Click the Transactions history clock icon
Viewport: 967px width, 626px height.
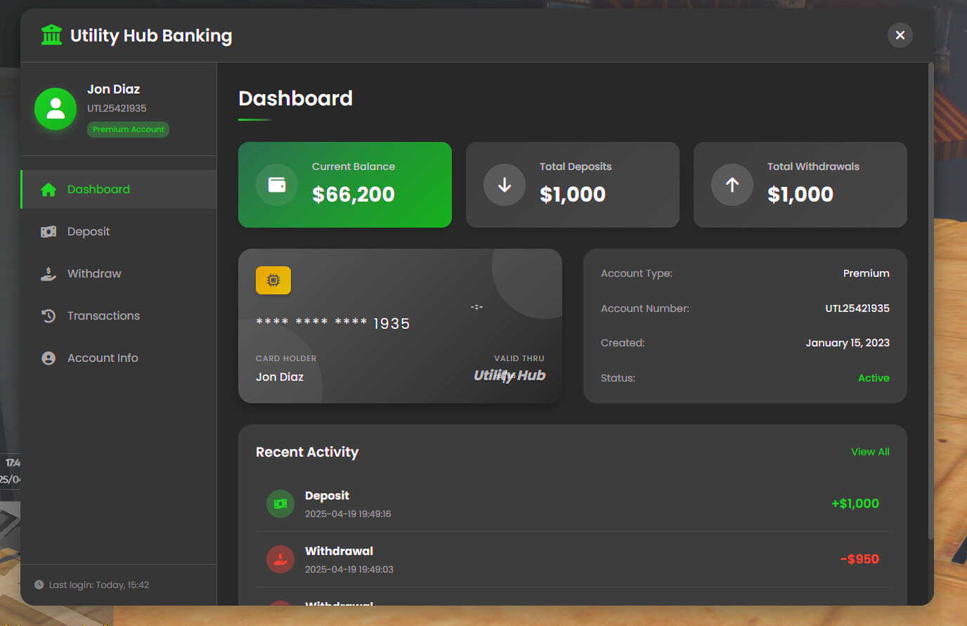coord(48,316)
